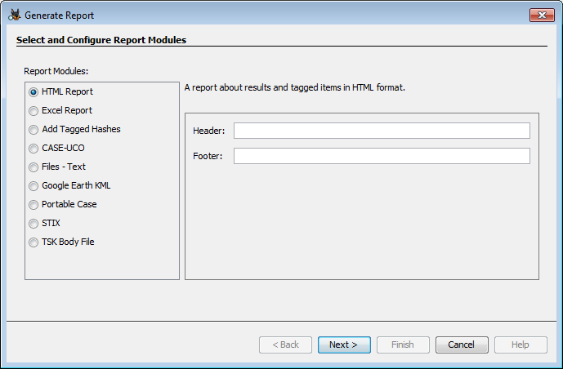
Task: Select TSK Body File radio button
Action: coord(34,242)
